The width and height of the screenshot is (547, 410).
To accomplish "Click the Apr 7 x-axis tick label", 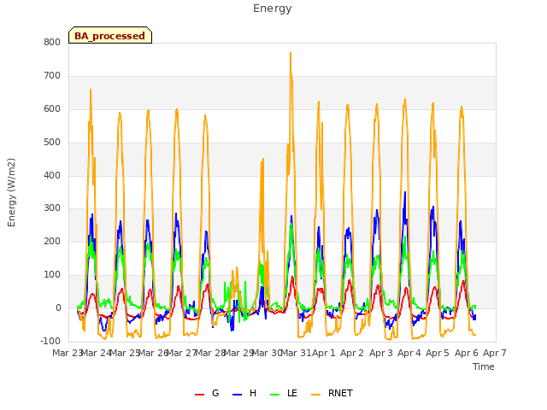I will (495, 353).
